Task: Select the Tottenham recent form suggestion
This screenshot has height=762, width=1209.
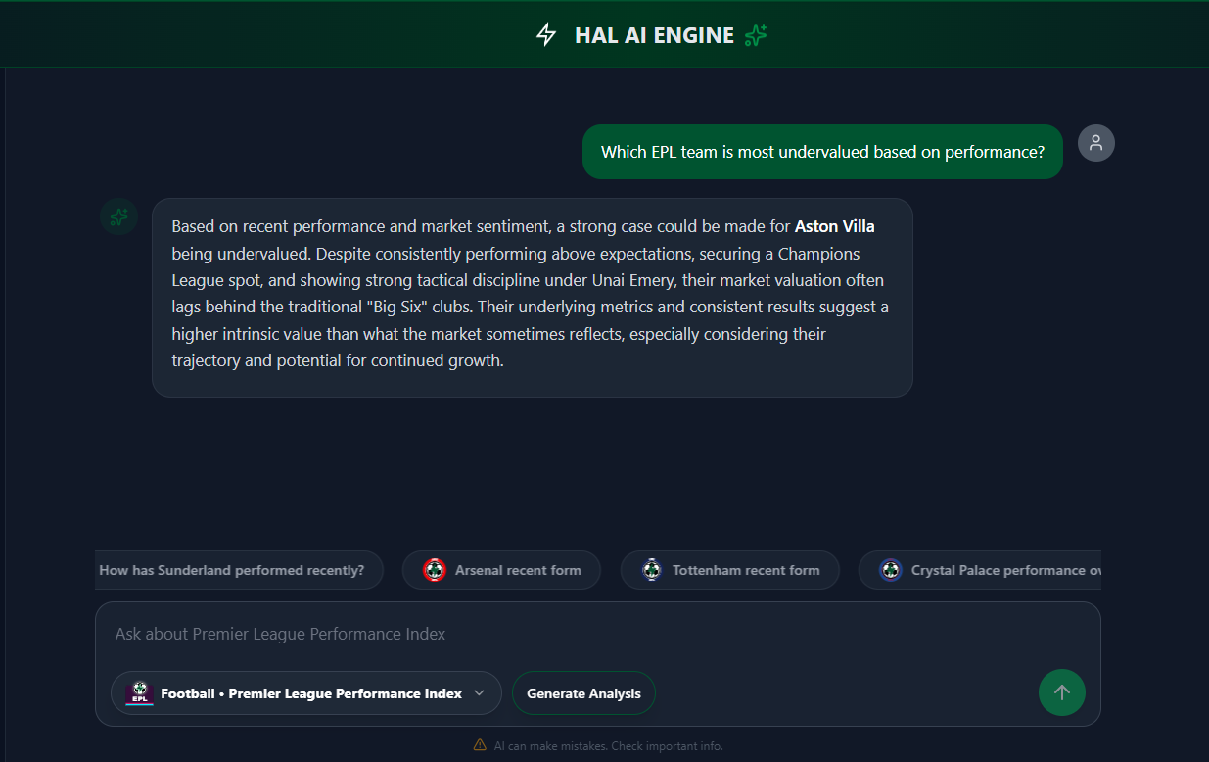Action: pyautogui.click(x=729, y=570)
